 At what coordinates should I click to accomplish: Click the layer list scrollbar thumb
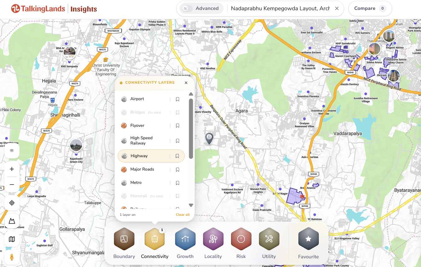[191, 129]
